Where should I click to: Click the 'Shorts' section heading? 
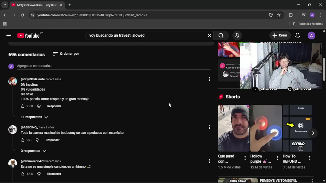233,97
